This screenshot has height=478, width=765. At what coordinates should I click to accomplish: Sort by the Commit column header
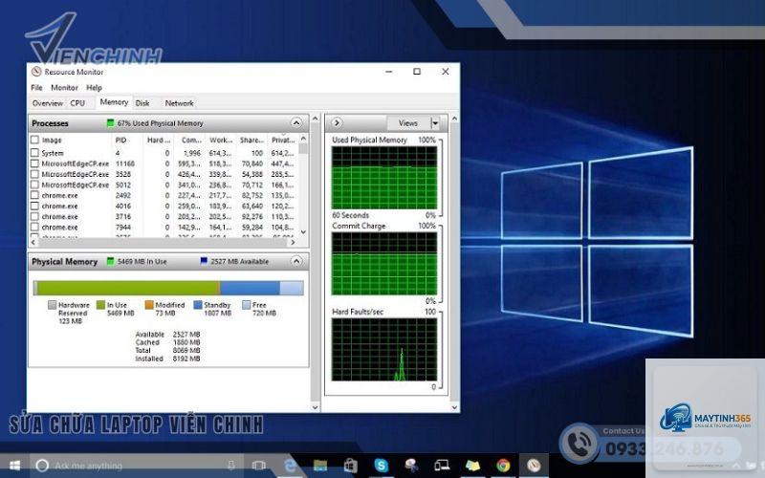click(191, 140)
